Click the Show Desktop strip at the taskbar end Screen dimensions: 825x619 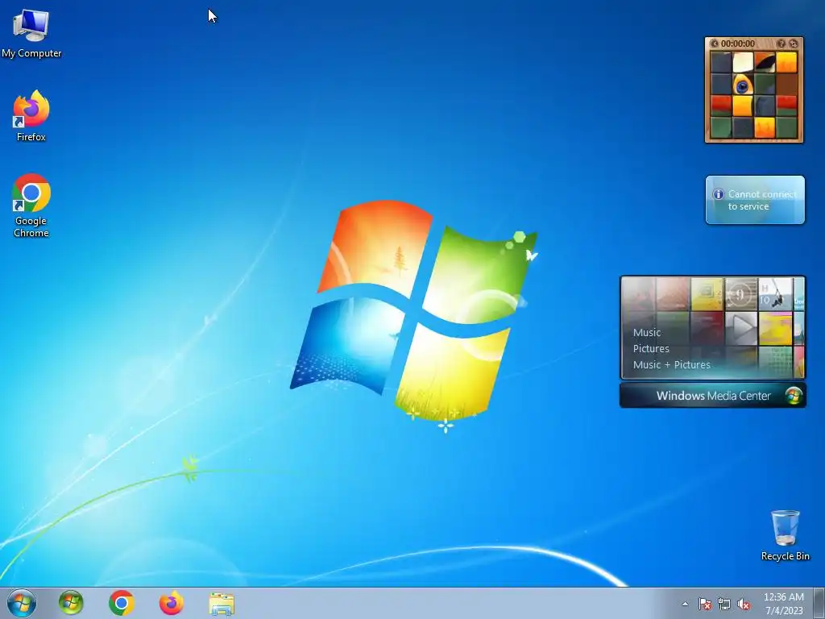[819, 603]
